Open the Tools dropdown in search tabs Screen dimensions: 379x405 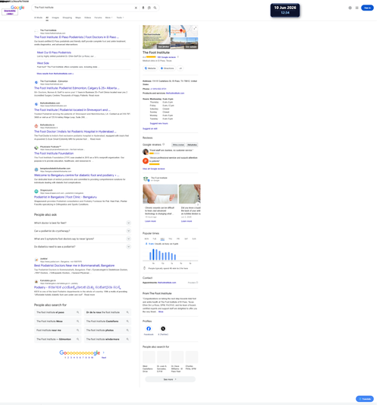coord(120,17)
